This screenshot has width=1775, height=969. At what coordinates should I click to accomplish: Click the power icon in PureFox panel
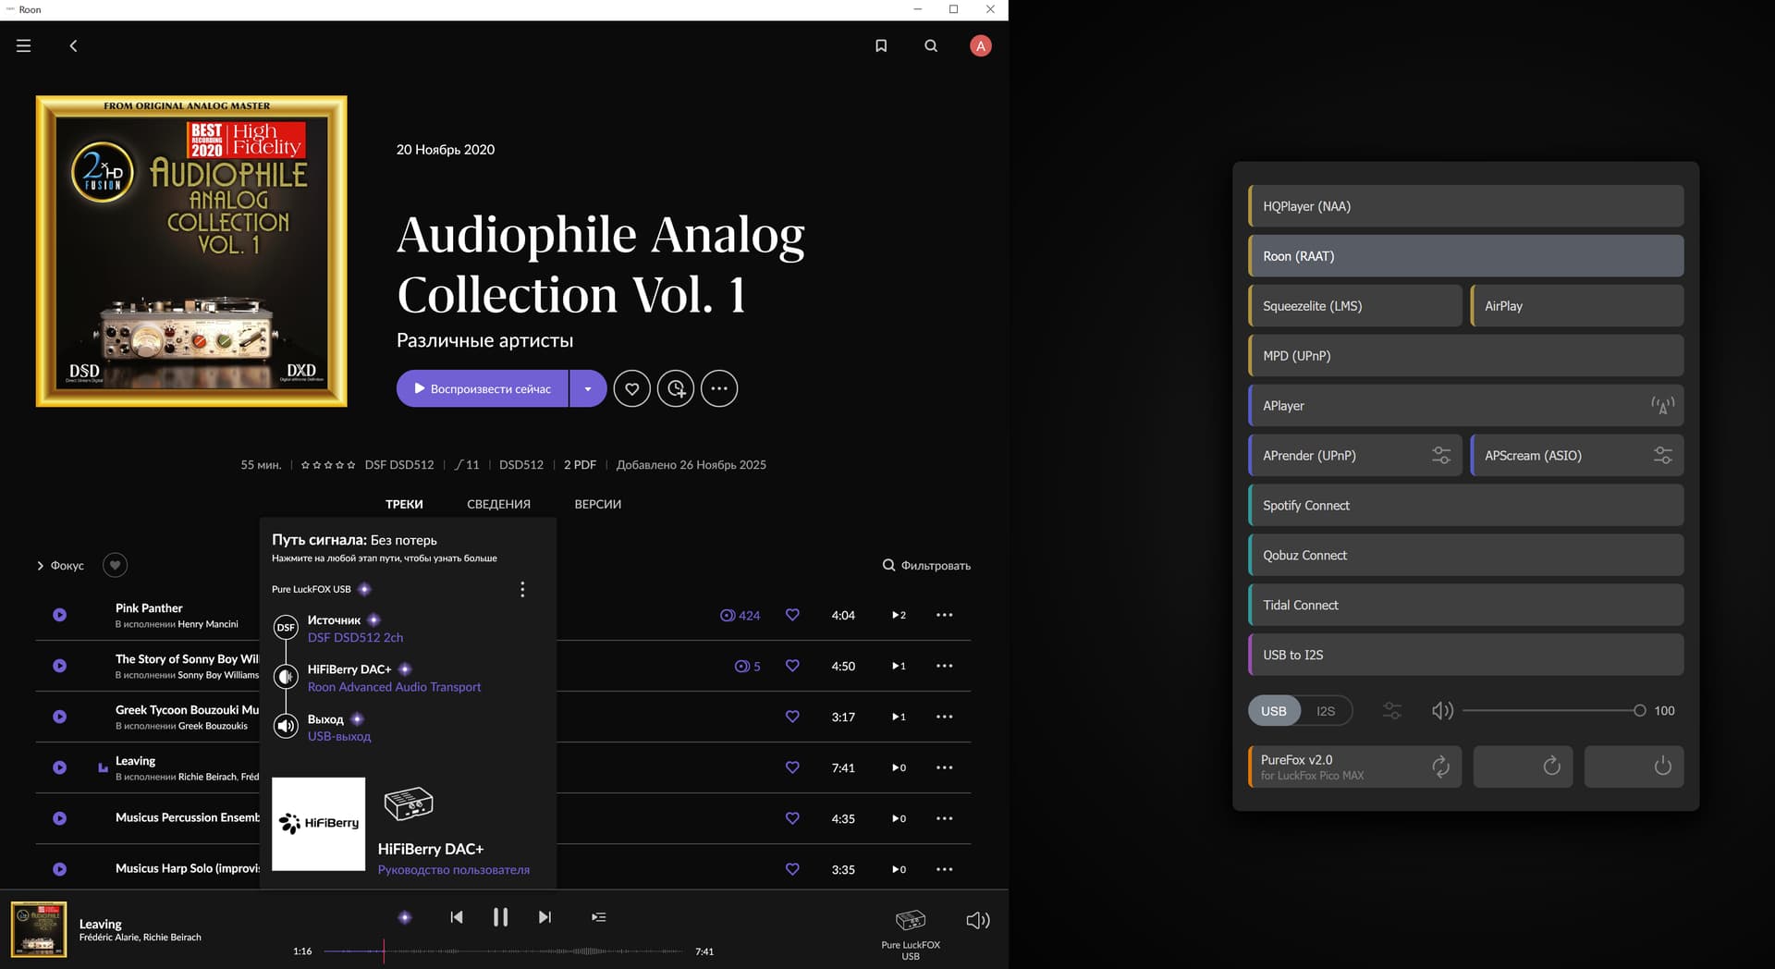pos(1661,767)
